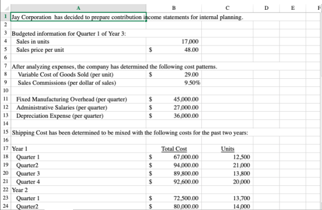Select the 14,000 units cell

(227, 206)
